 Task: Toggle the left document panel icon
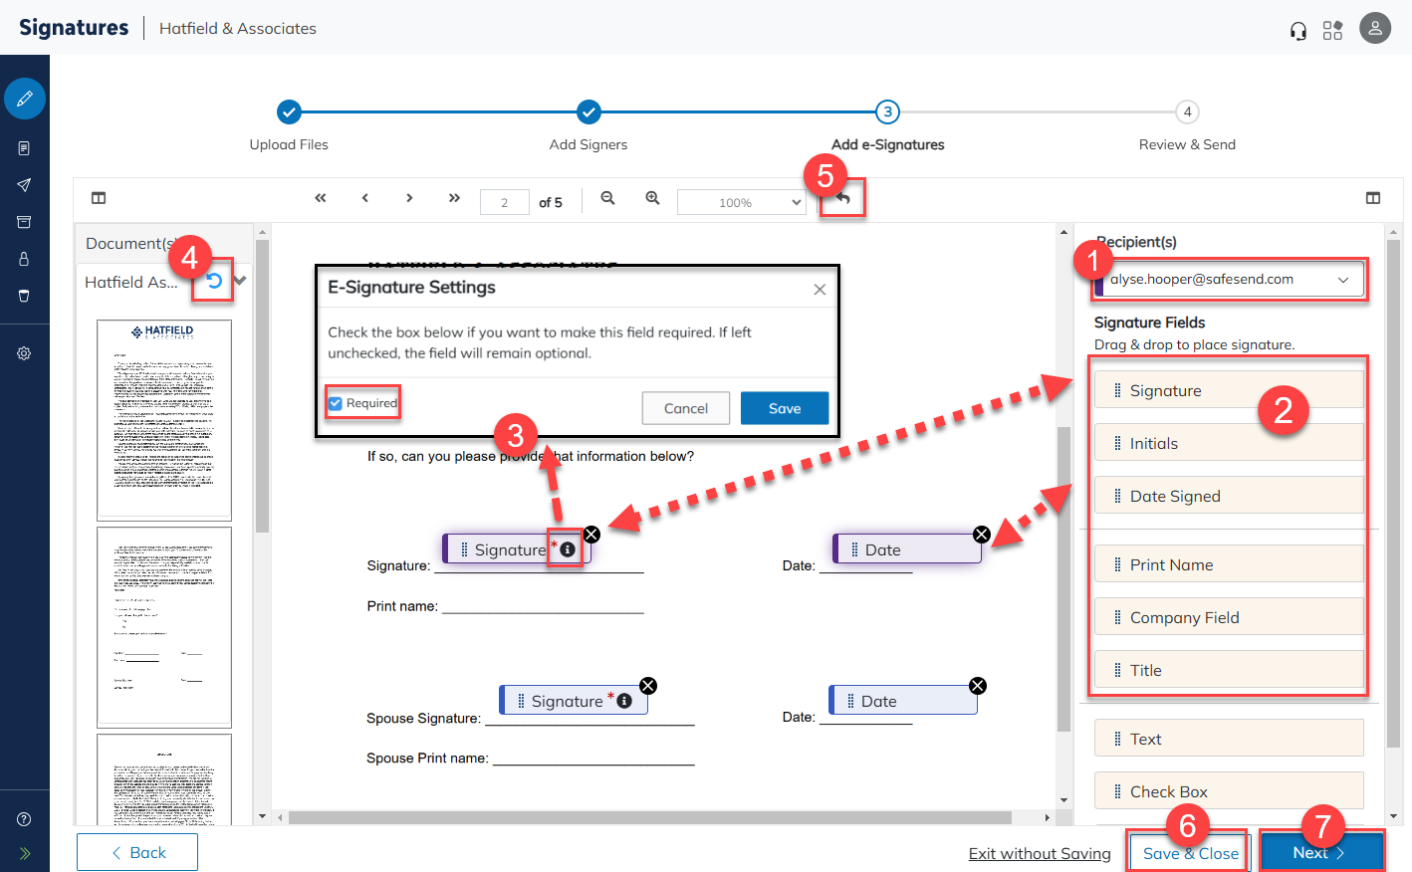point(99,198)
